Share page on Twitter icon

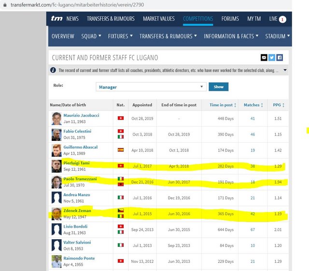click(271, 58)
